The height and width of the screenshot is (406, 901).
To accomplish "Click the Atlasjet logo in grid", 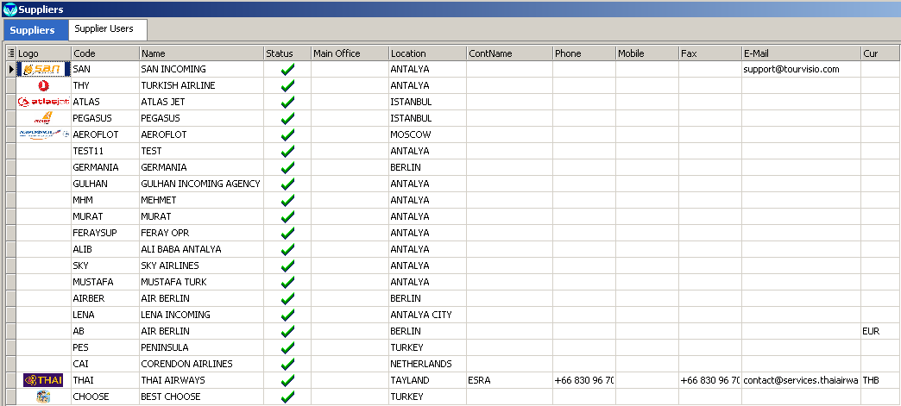I will coord(43,102).
